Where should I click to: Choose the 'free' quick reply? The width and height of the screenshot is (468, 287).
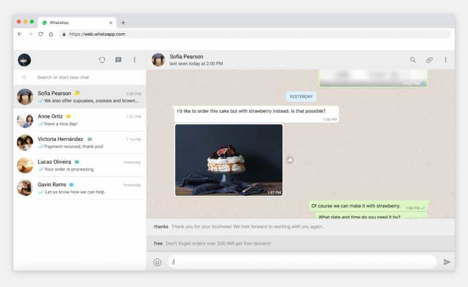[x=300, y=243]
